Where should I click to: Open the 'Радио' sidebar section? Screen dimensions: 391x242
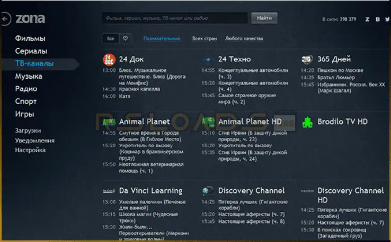[26, 89]
